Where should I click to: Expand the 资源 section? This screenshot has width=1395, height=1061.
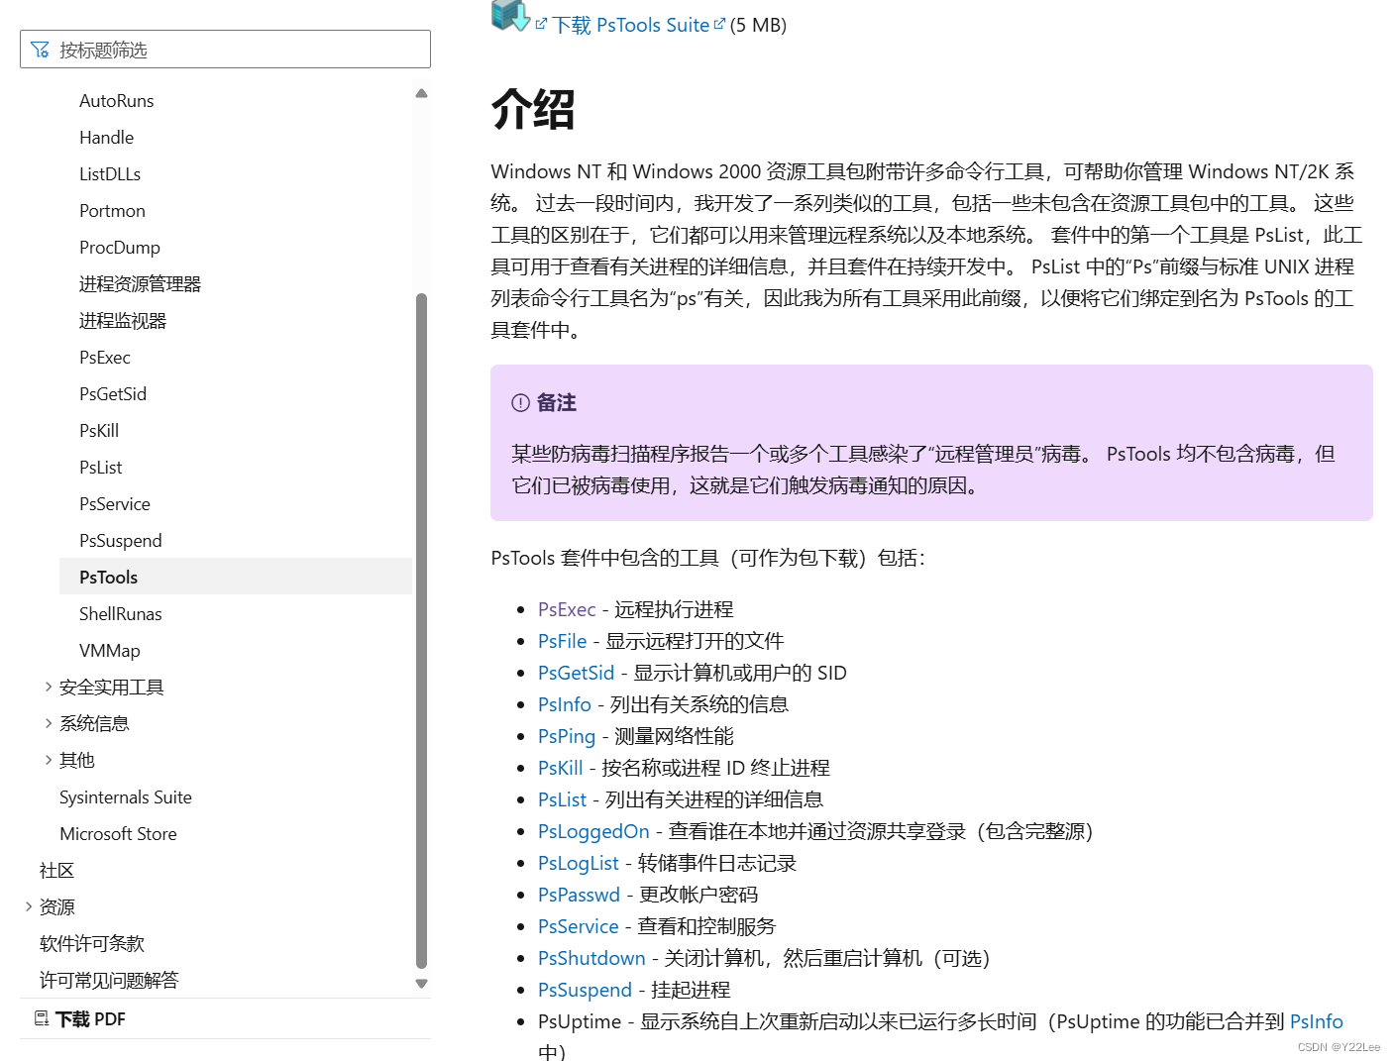(29, 906)
